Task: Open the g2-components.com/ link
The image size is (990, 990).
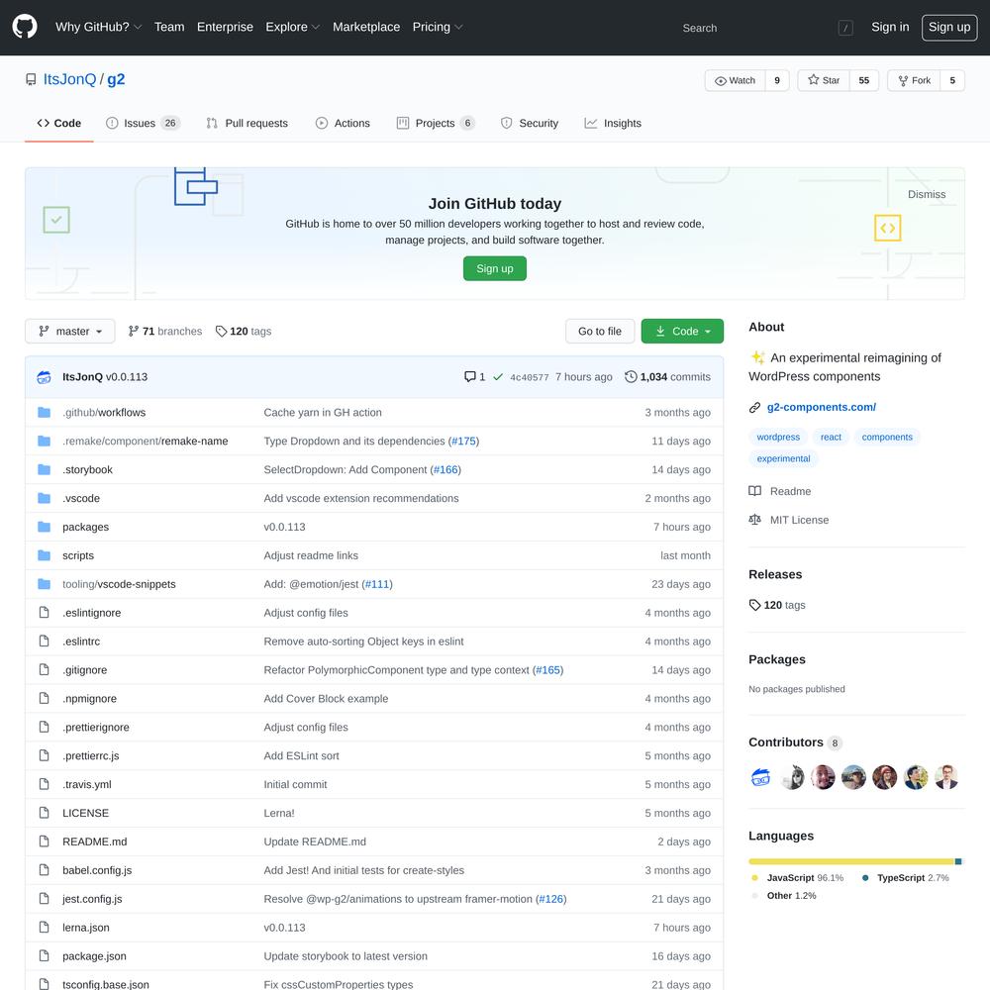Action: click(x=821, y=407)
